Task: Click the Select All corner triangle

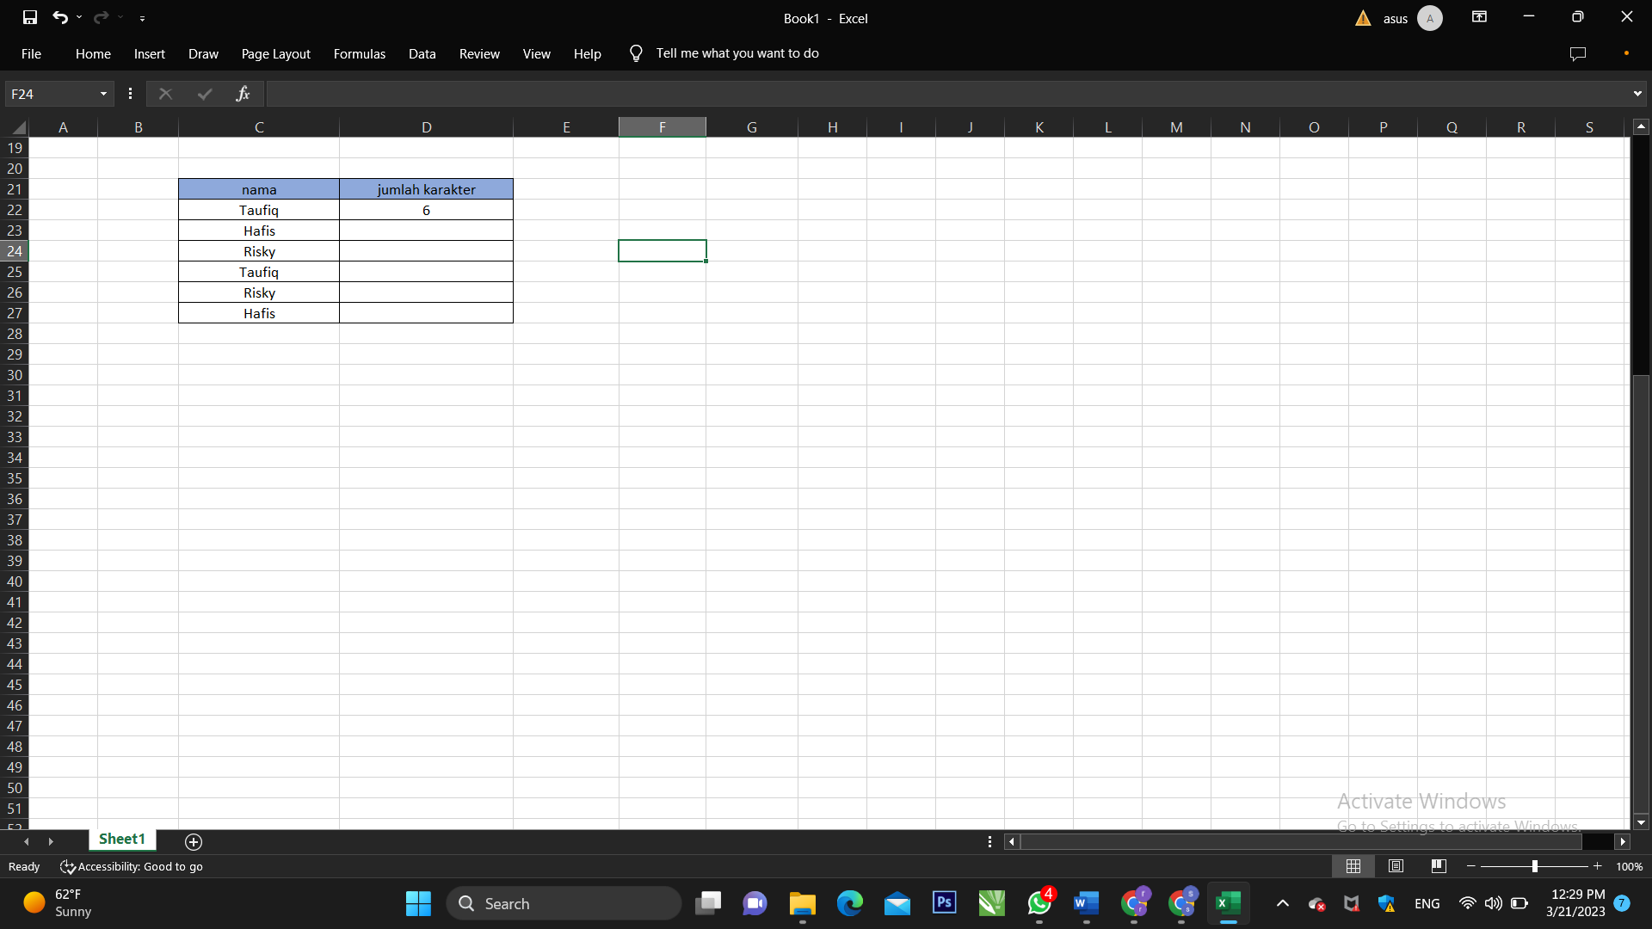Action: [x=19, y=127]
